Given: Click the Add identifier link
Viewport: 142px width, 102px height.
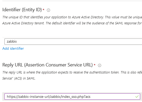Looking at the screenshot, I should (x=13, y=48).
